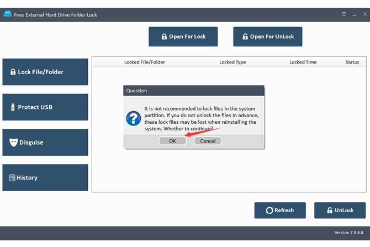Click the Version 7.8.8.8 text

[x=349, y=233]
